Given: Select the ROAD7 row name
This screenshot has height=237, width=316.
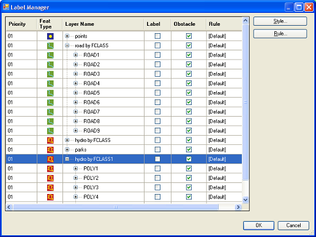Looking at the screenshot, I should click(92, 112).
